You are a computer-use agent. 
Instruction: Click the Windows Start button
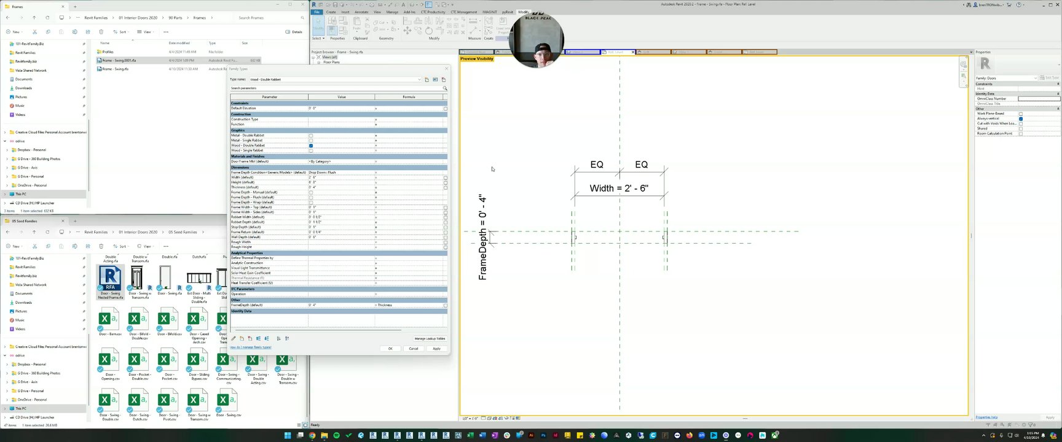288,435
